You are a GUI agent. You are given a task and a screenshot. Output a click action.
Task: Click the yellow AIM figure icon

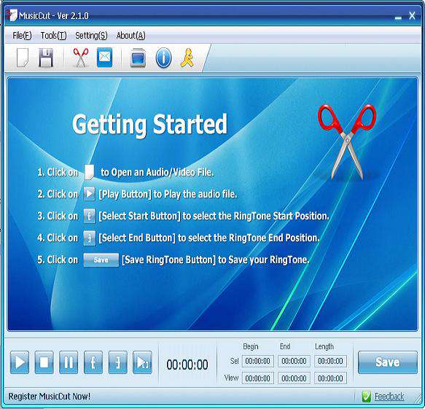[x=187, y=58]
